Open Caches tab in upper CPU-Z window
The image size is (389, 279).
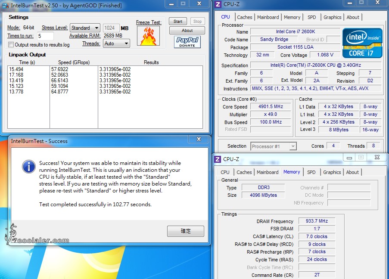tap(244, 17)
